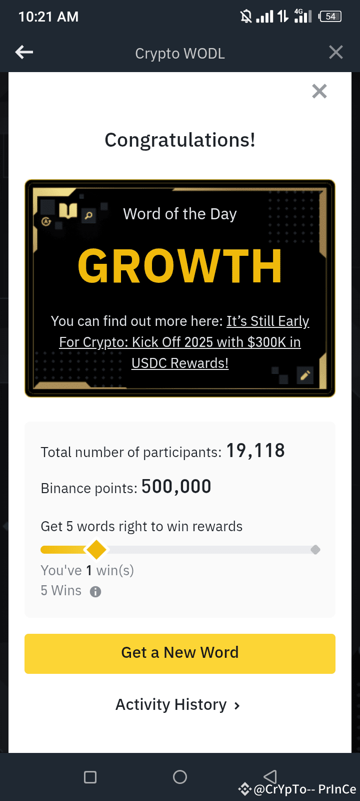The height and width of the screenshot is (801, 360).
Task: Dismiss the Congratulations popup with X
Action: 319,91
